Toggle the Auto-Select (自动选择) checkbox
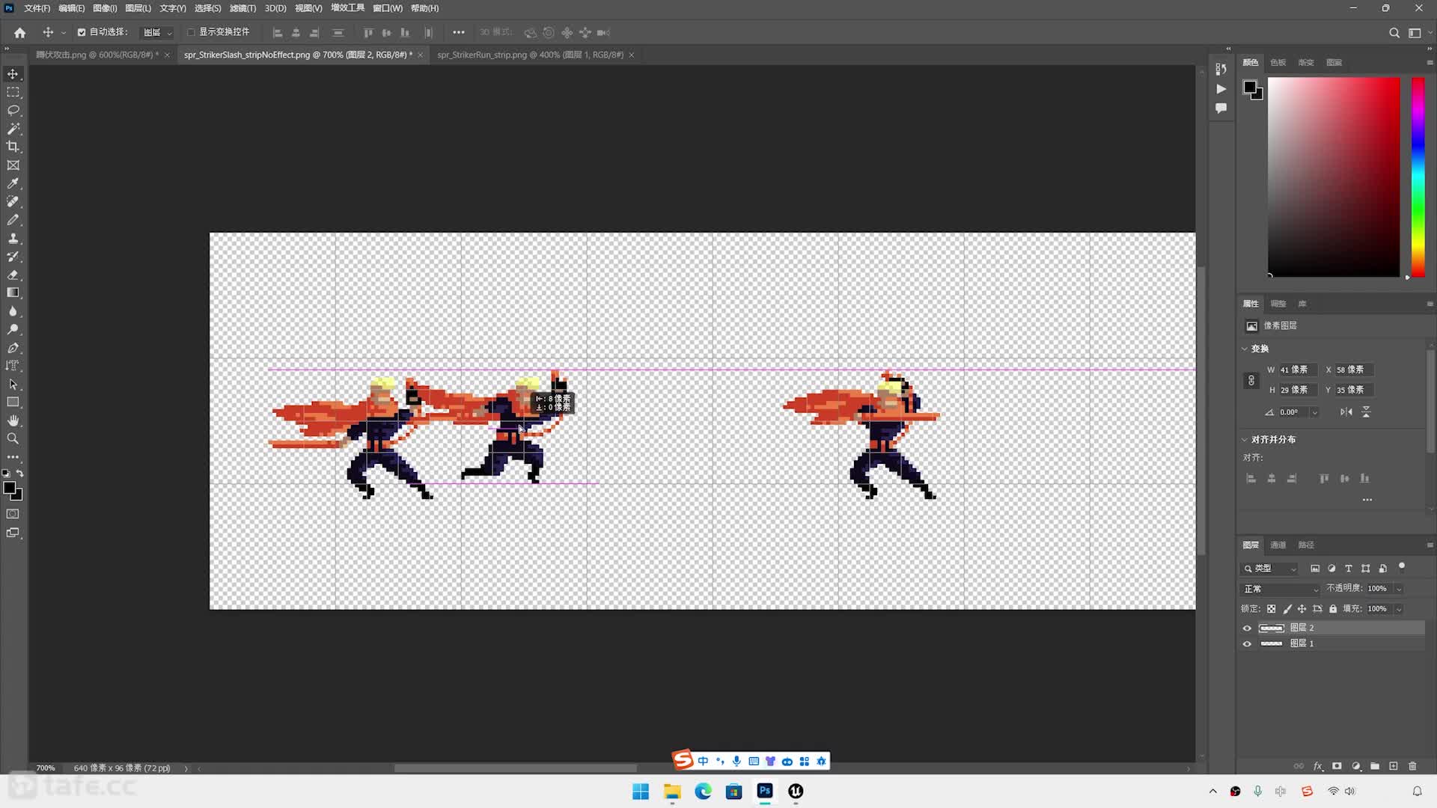 (x=82, y=32)
